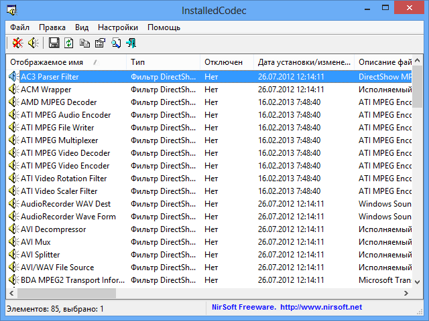Click the Нет cell in ATI MPEG File Writer row

[211, 128]
